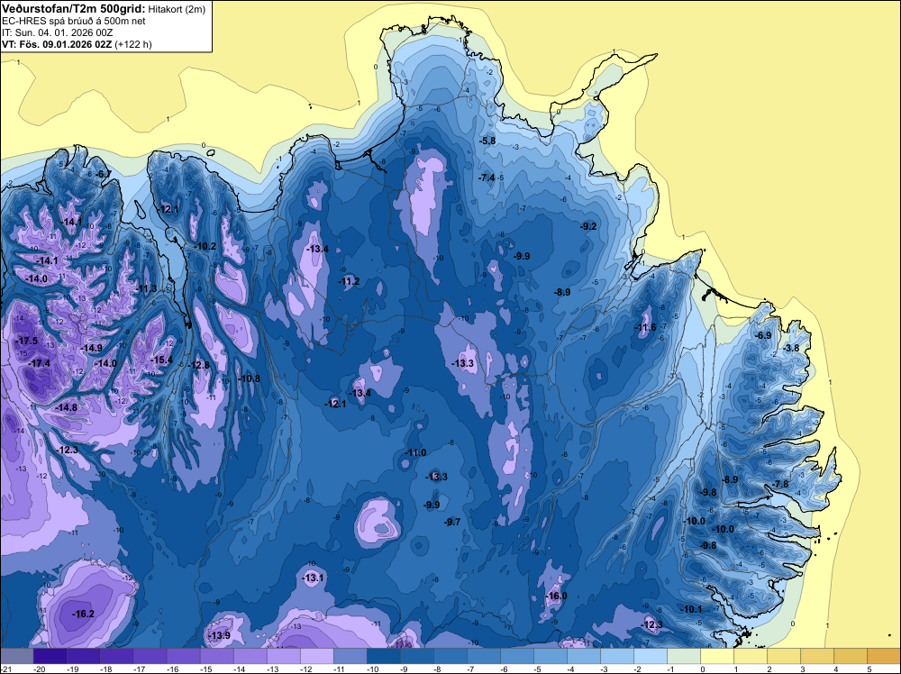Select the legend swatch between 0 and 1
901x674 pixels.
tap(717, 656)
